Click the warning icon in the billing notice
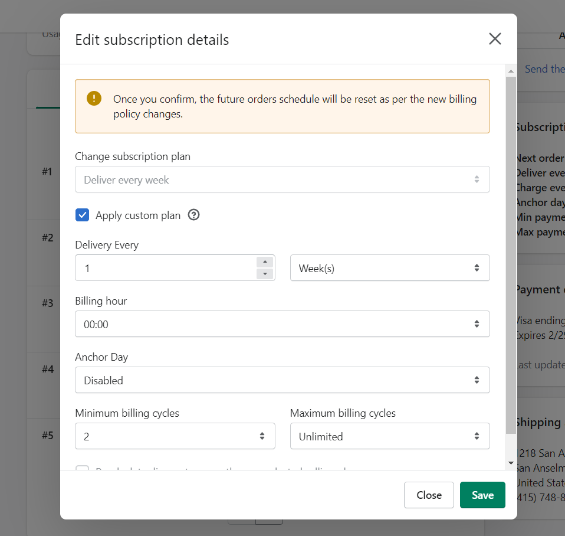 94,99
